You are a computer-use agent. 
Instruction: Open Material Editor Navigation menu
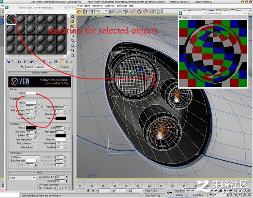point(20,12)
